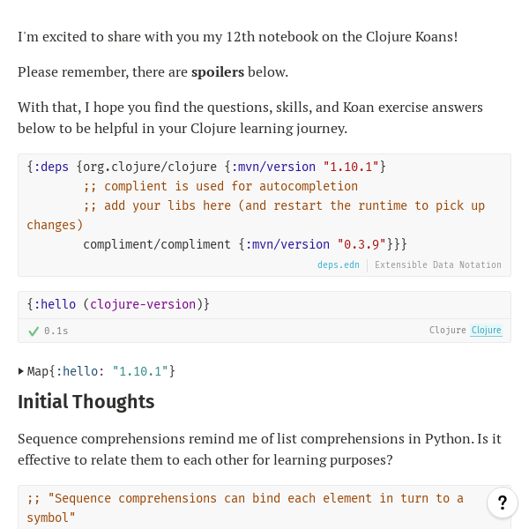Click the "1.10.1" value in Map output
This screenshot has width=529, height=529.
coord(140,371)
